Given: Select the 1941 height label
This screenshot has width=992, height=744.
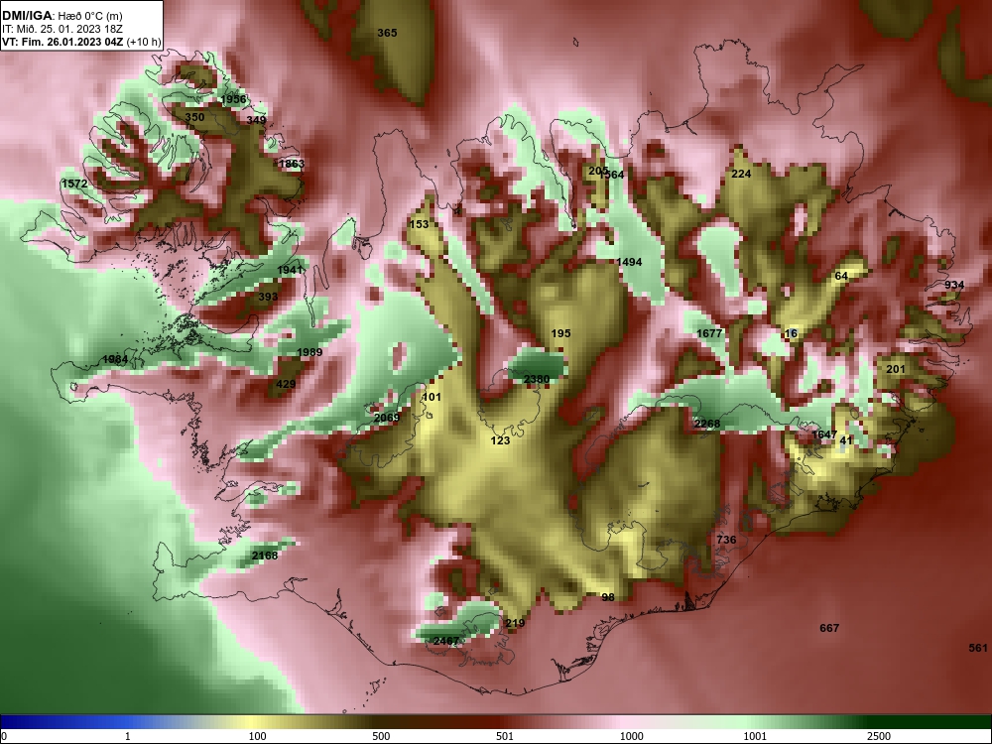Looking at the screenshot, I should (291, 270).
